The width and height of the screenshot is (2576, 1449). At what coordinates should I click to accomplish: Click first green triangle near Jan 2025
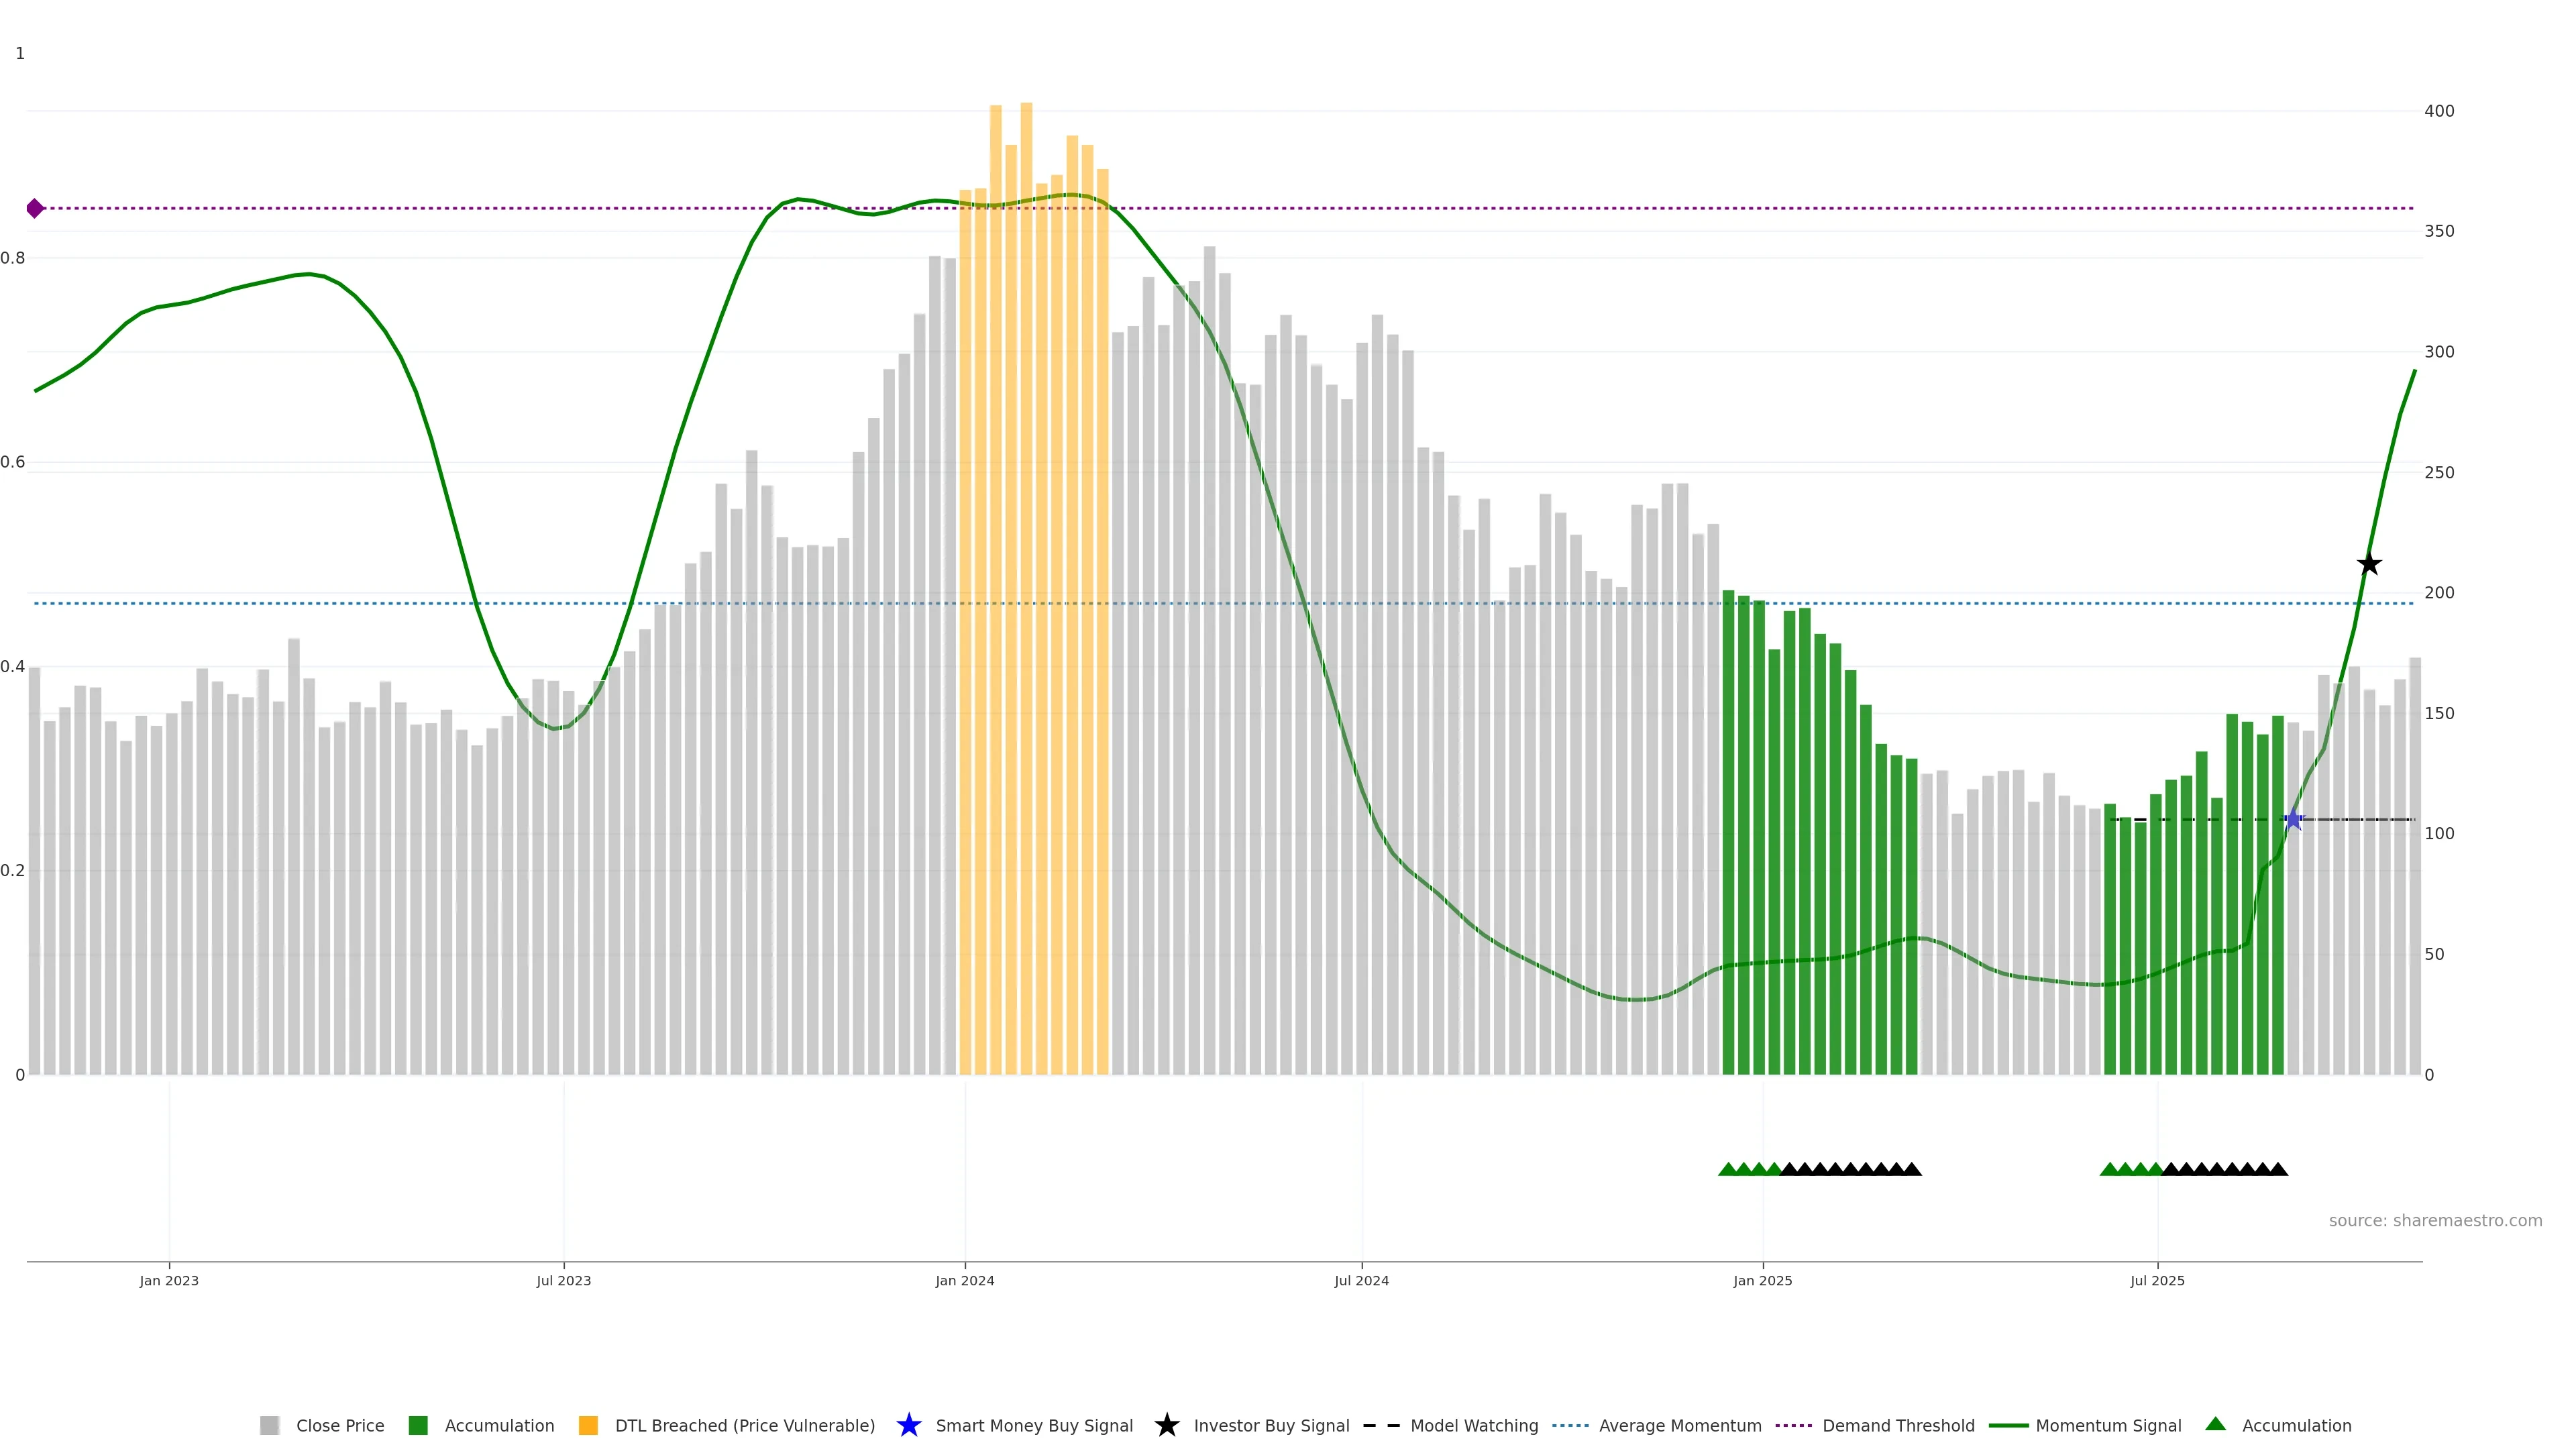[1727, 1169]
